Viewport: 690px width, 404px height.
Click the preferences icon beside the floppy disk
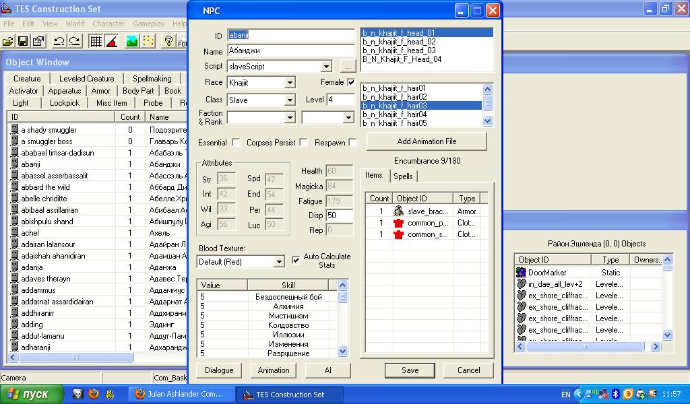[38, 41]
